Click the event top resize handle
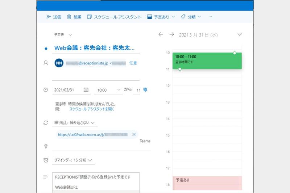The width and height of the screenshot is (290, 193). click(x=235, y=53)
